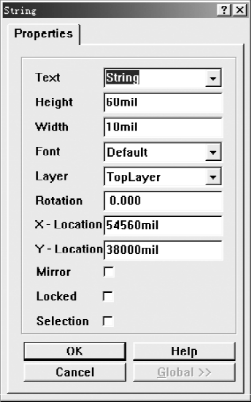
Task: Click the highlighted String text field
Action: (155, 78)
